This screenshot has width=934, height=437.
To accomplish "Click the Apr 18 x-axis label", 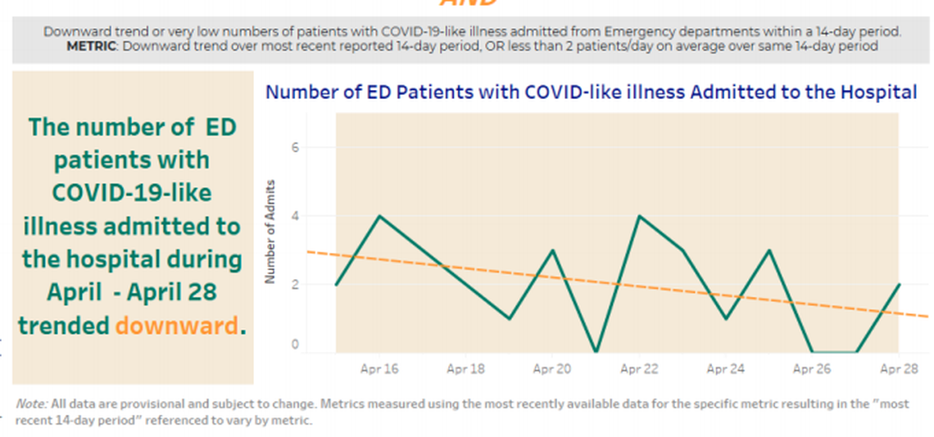I will (466, 369).
